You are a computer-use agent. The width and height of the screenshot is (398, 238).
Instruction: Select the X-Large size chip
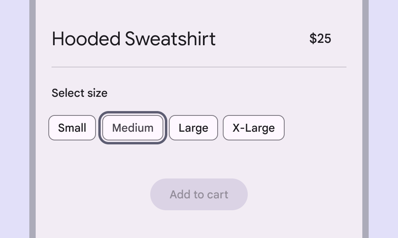point(254,128)
